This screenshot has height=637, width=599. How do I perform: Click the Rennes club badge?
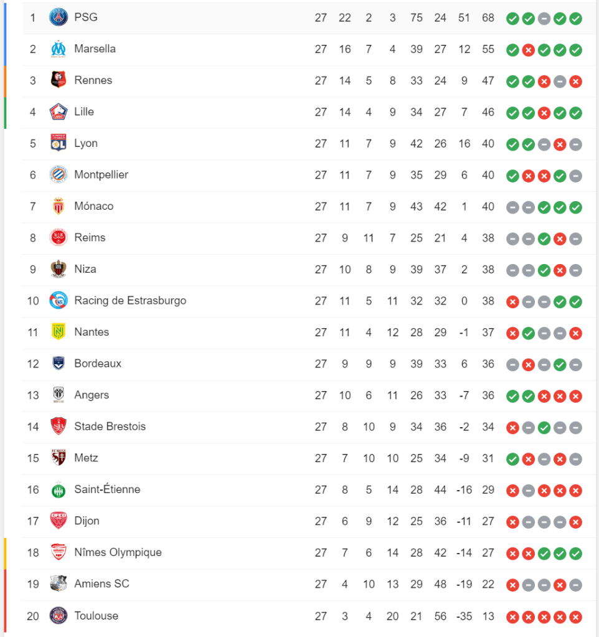coord(58,80)
